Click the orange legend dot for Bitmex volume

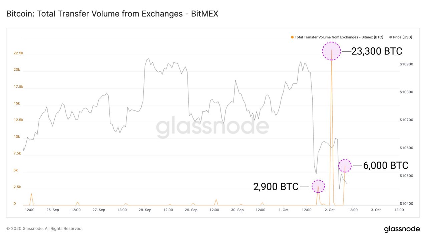tap(292, 37)
